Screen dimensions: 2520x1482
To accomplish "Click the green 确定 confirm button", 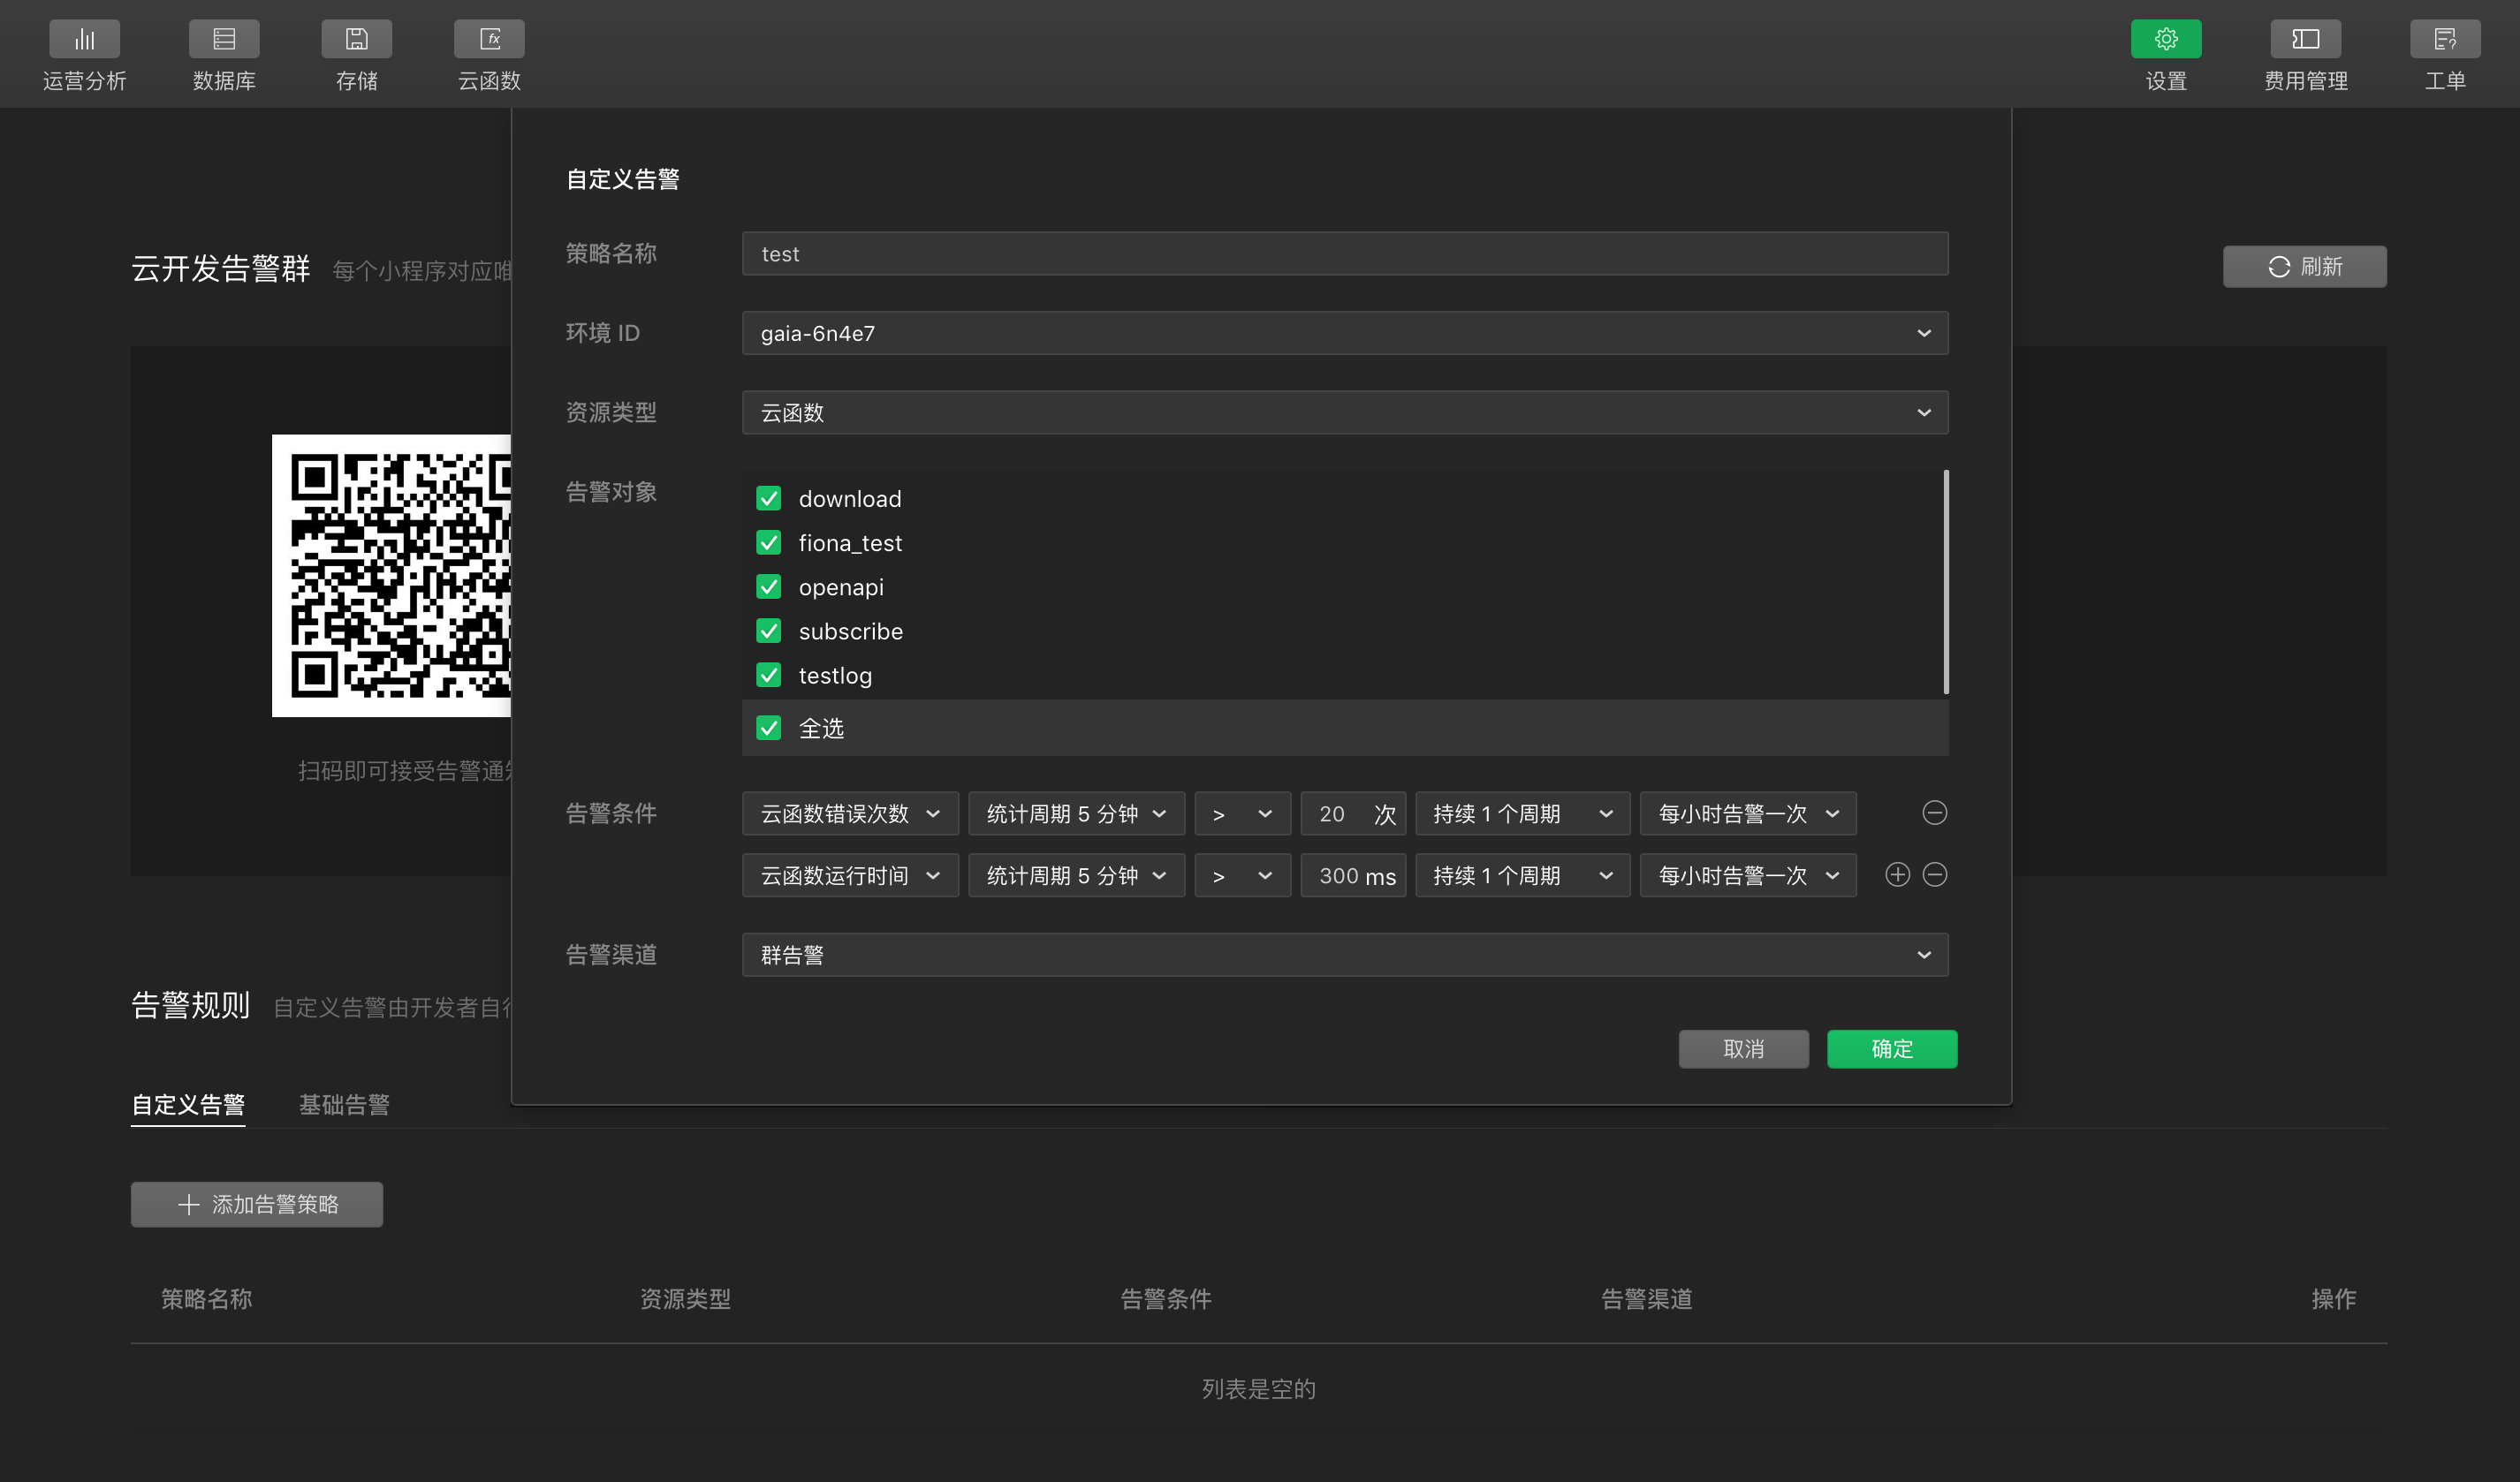I will [1891, 1049].
